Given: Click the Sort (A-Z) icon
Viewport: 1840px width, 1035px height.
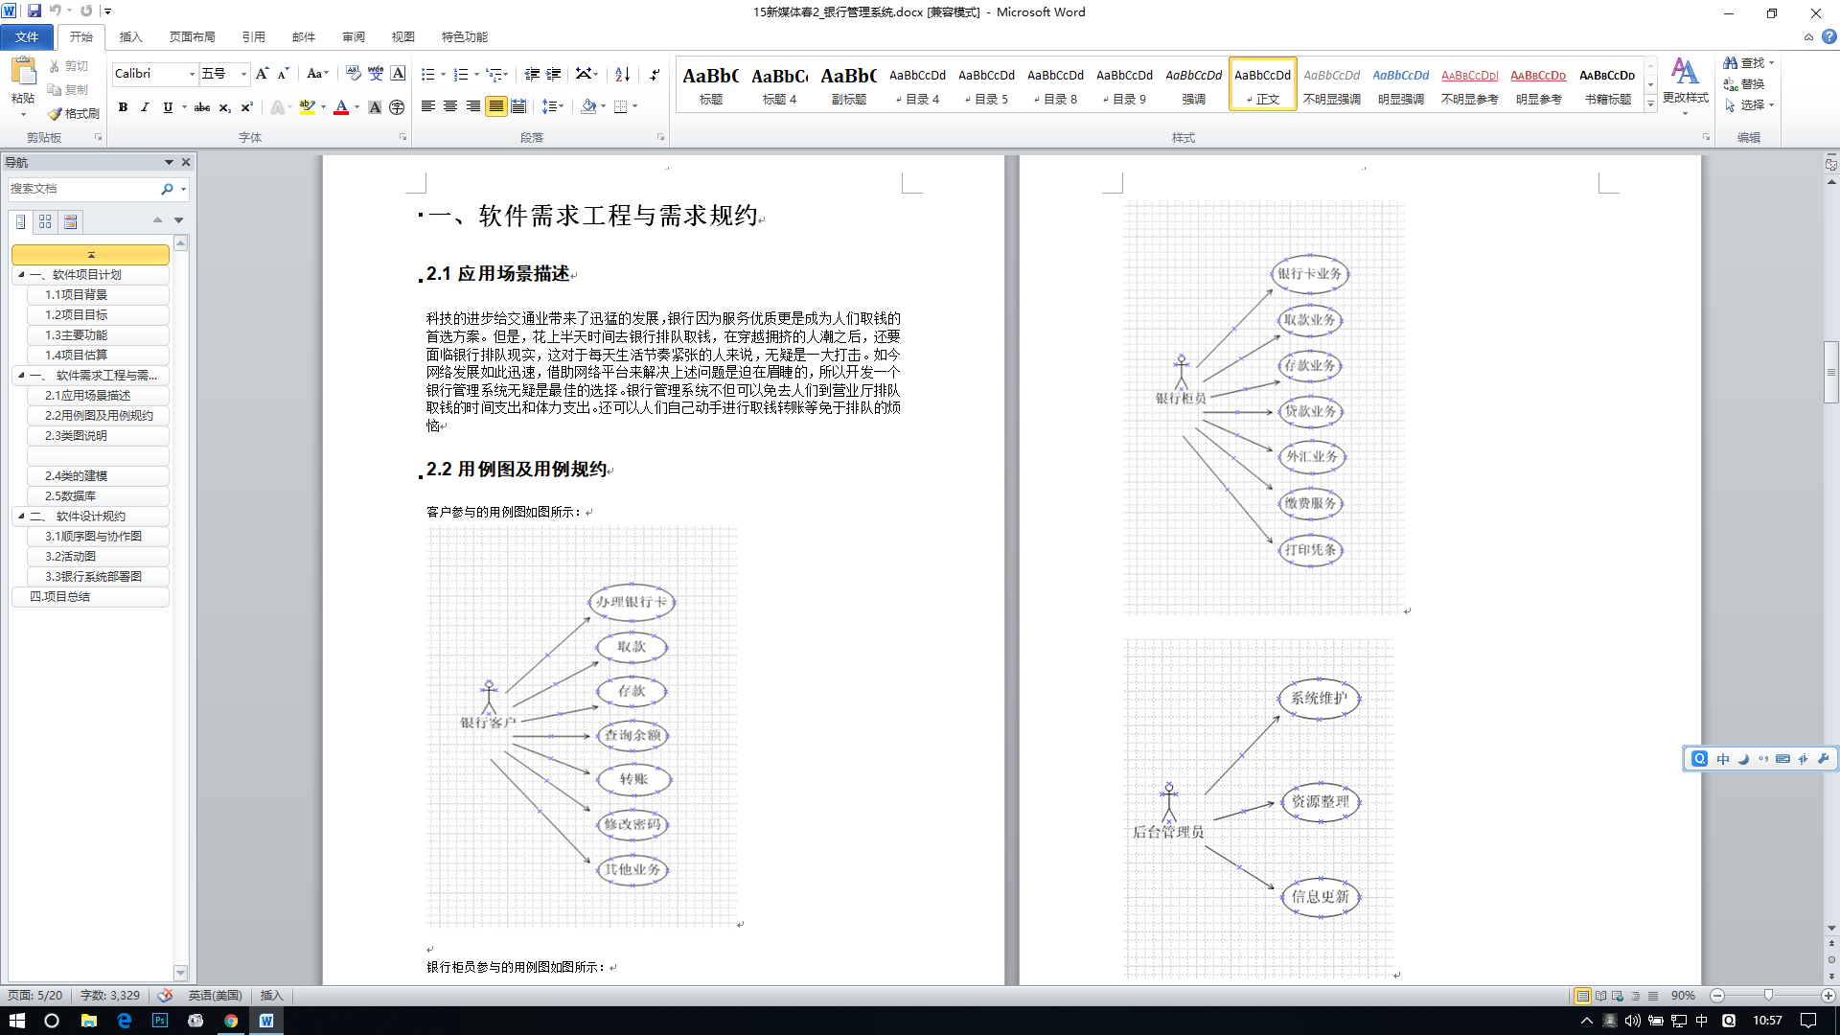Looking at the screenshot, I should coord(622,74).
